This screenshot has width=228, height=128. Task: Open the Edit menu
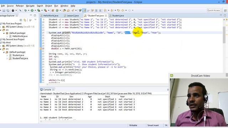coord(3,6)
